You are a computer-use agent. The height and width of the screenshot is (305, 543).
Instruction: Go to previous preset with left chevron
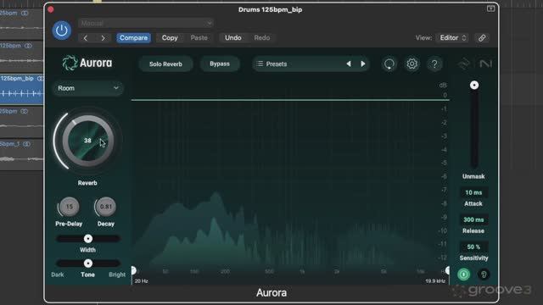(x=86, y=38)
